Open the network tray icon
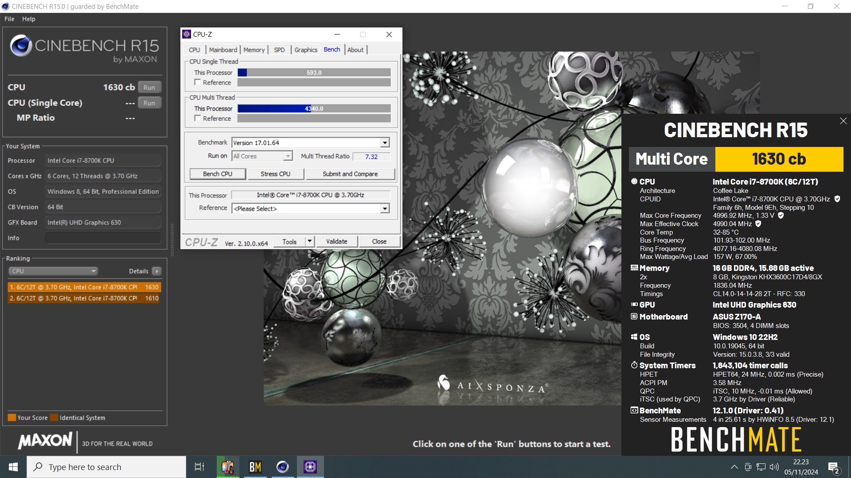Screen dimensions: 851x478 [x=761, y=467]
